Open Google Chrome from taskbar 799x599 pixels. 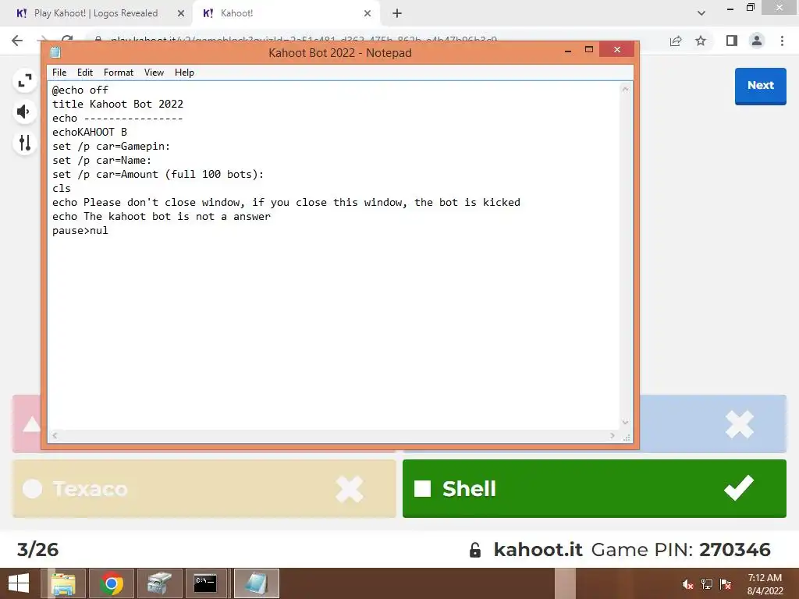[x=111, y=583]
